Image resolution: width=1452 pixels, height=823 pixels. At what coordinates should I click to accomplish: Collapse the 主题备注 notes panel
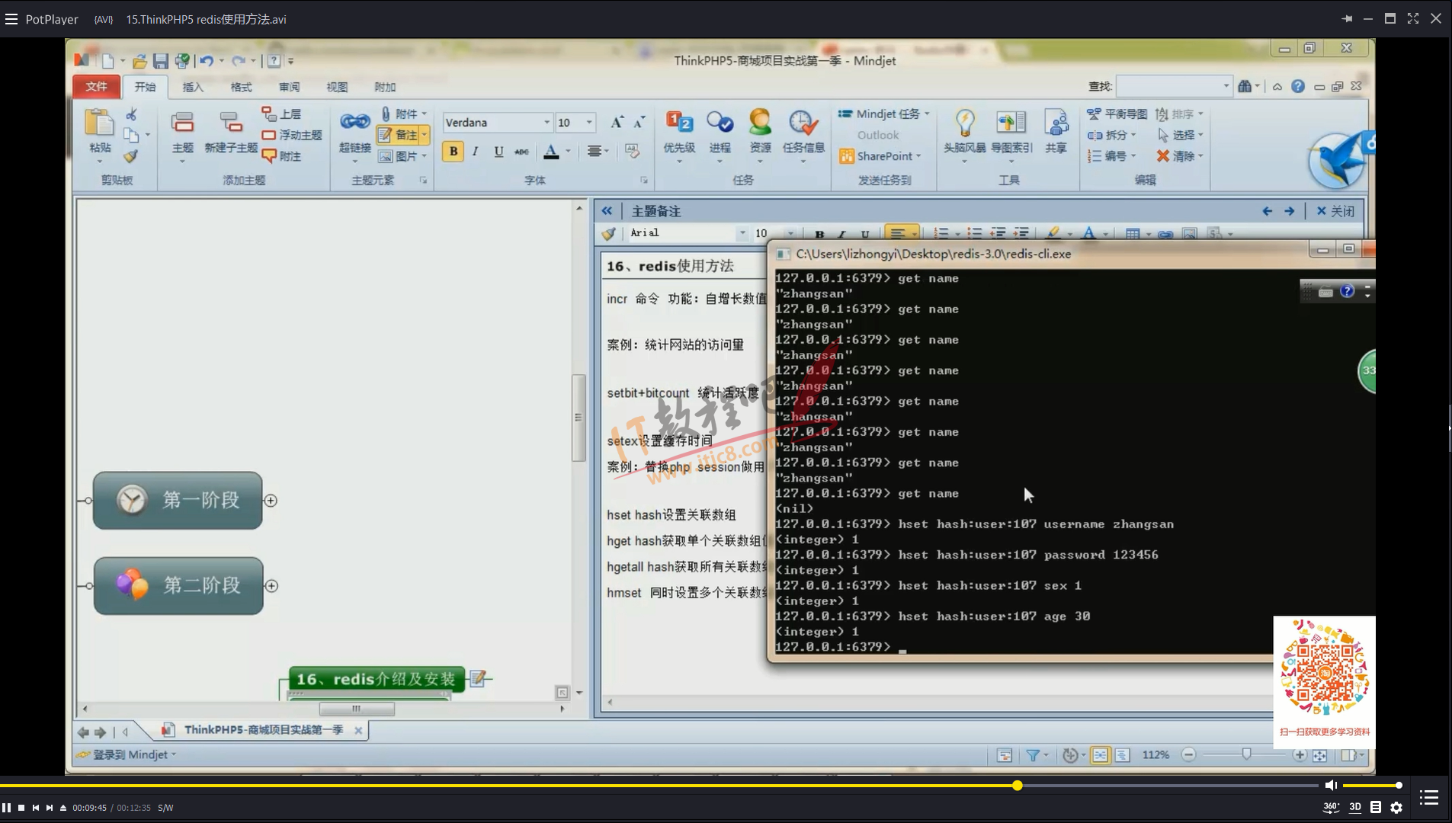[x=607, y=211]
